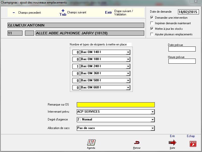
Task: Open the Bac OM 240 l dropdown
Action: [x=128, y=66]
